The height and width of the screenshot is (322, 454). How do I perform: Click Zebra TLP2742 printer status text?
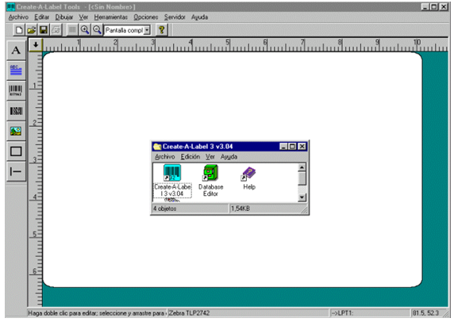coord(189,313)
